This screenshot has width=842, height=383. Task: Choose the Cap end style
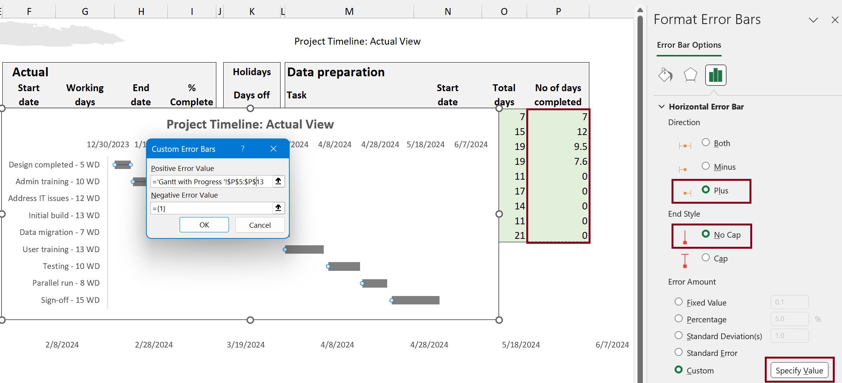[706, 258]
